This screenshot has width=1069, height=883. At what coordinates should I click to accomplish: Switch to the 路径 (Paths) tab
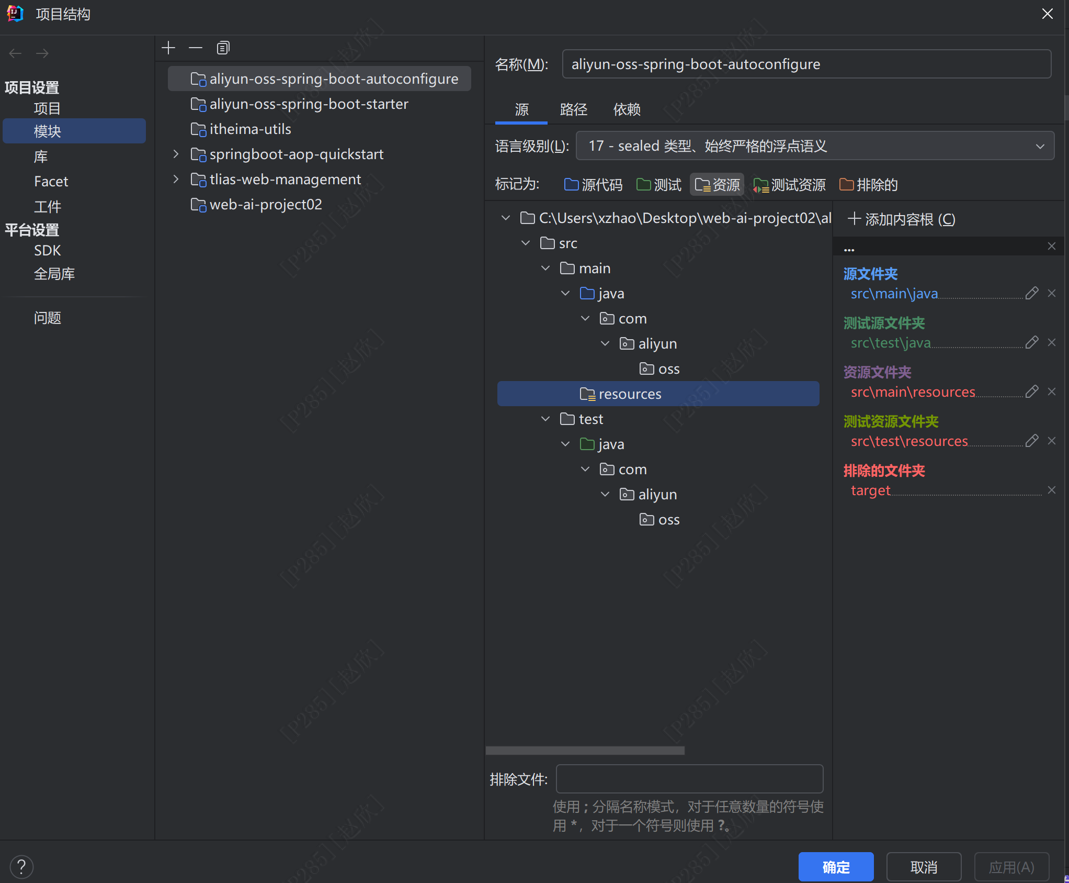(x=573, y=109)
